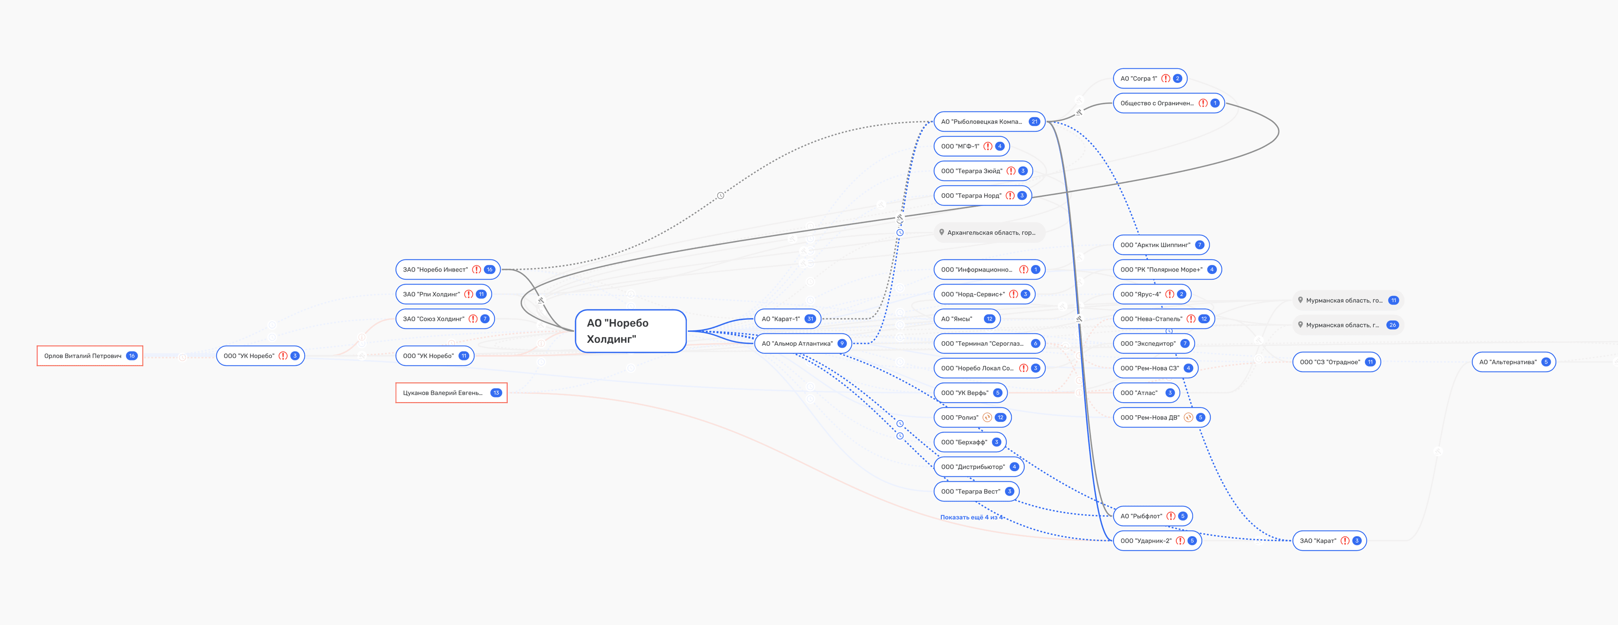The width and height of the screenshot is (1618, 625).
Task: Expand the 26 badge on Мурманская область node
Action: pyautogui.click(x=1393, y=325)
